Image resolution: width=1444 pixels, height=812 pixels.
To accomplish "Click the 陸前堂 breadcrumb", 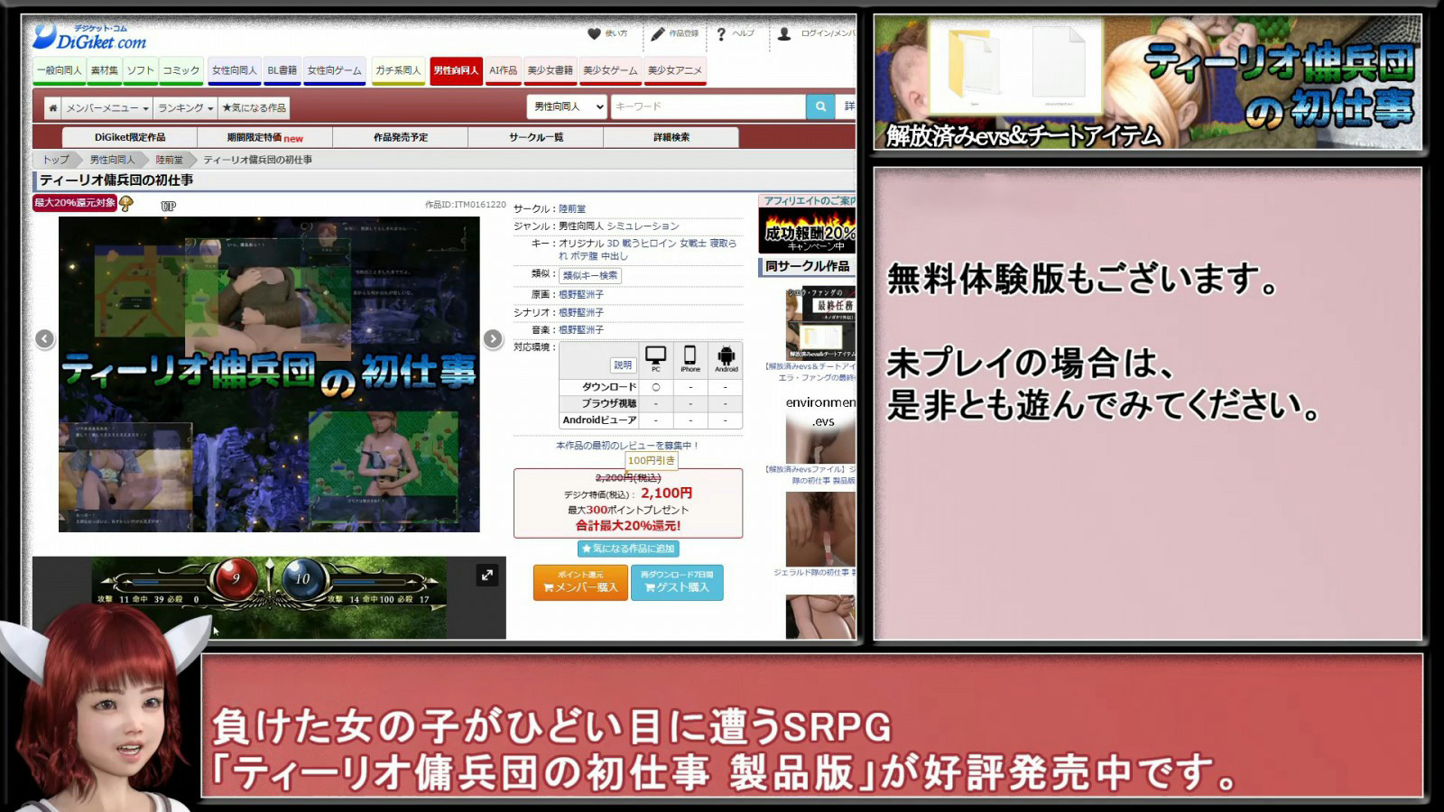I will (169, 160).
